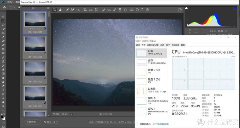Select the foreground color swatch
Screen dimensions: 240x128
[2, 117]
